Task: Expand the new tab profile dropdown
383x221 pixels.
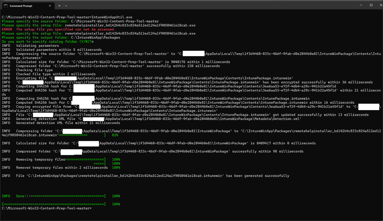Action: point(66,6)
